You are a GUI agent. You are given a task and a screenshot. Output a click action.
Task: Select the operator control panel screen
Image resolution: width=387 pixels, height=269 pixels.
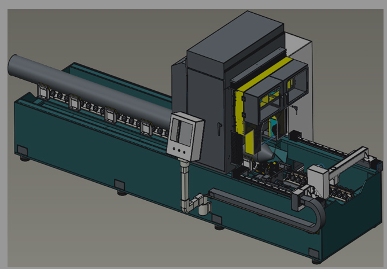click(x=183, y=131)
